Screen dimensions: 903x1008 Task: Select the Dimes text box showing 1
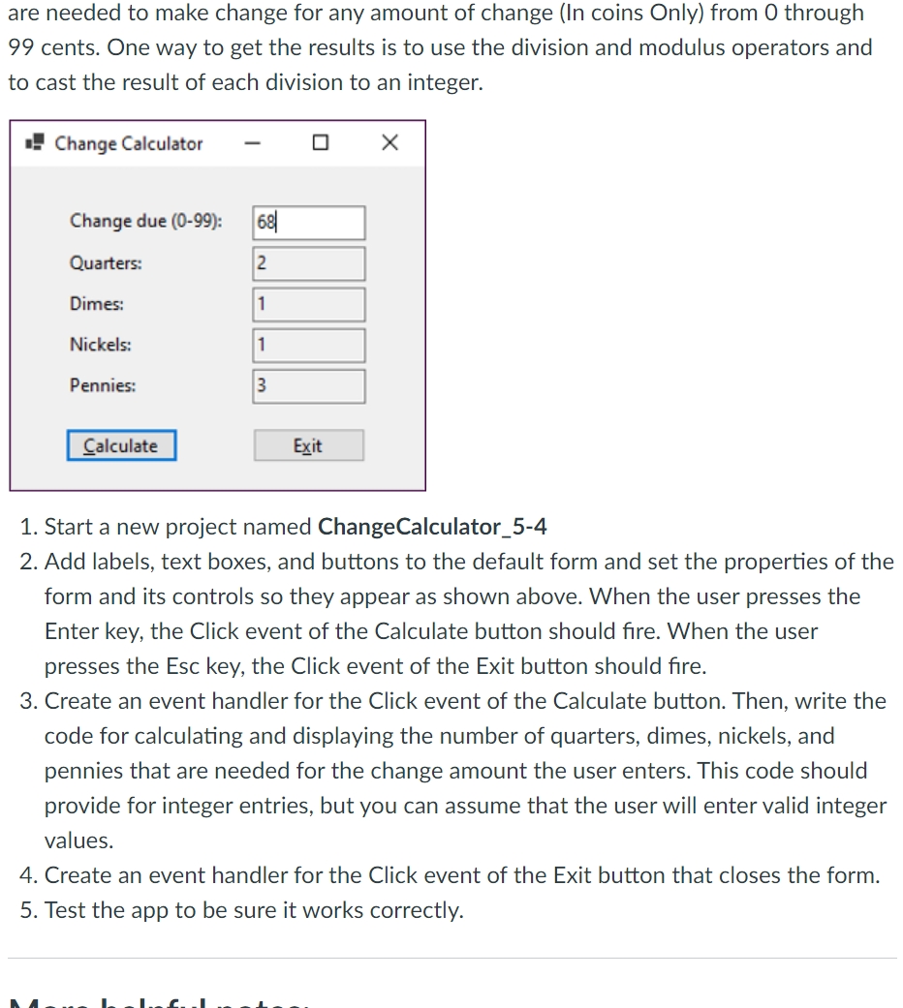pyautogui.click(x=308, y=304)
